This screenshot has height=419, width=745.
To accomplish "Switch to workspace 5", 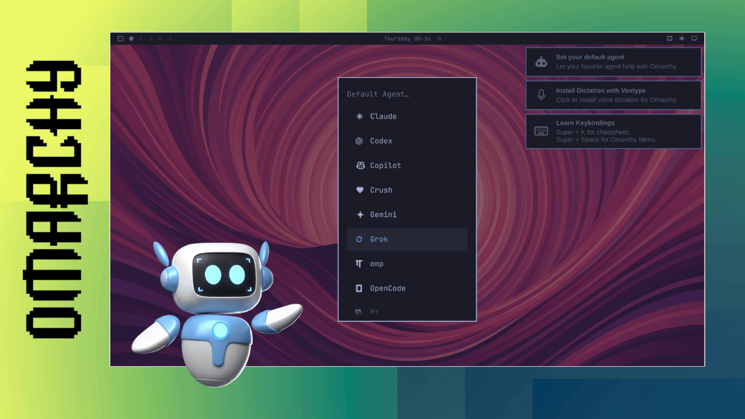I will (169, 38).
